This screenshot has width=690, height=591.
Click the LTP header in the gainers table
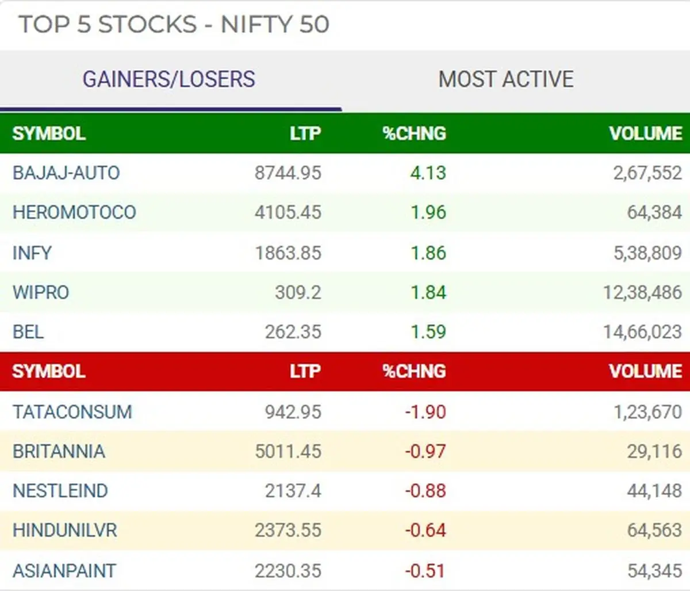305,134
